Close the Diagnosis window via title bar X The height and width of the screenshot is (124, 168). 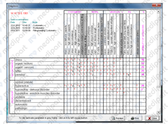[157, 5]
